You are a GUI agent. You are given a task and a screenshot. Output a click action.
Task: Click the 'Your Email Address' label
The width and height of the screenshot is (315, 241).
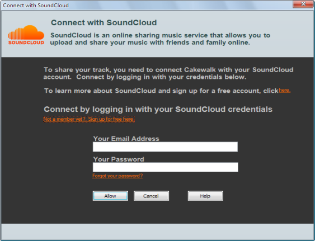126,139
